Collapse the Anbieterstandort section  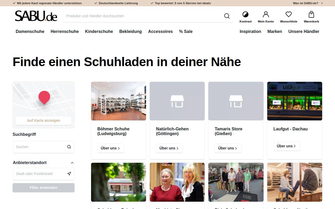pyautogui.click(x=72, y=163)
